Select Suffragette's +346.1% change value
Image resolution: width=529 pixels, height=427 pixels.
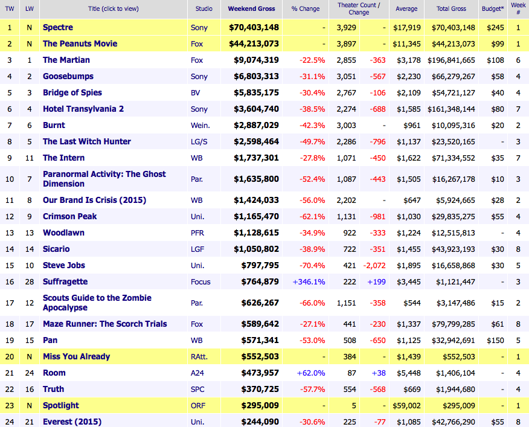point(309,282)
